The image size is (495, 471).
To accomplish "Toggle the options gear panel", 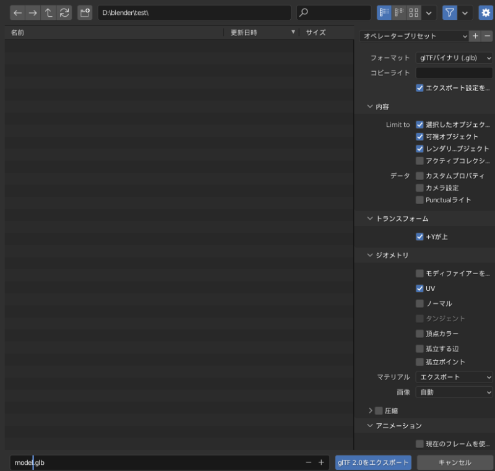I will point(486,12).
